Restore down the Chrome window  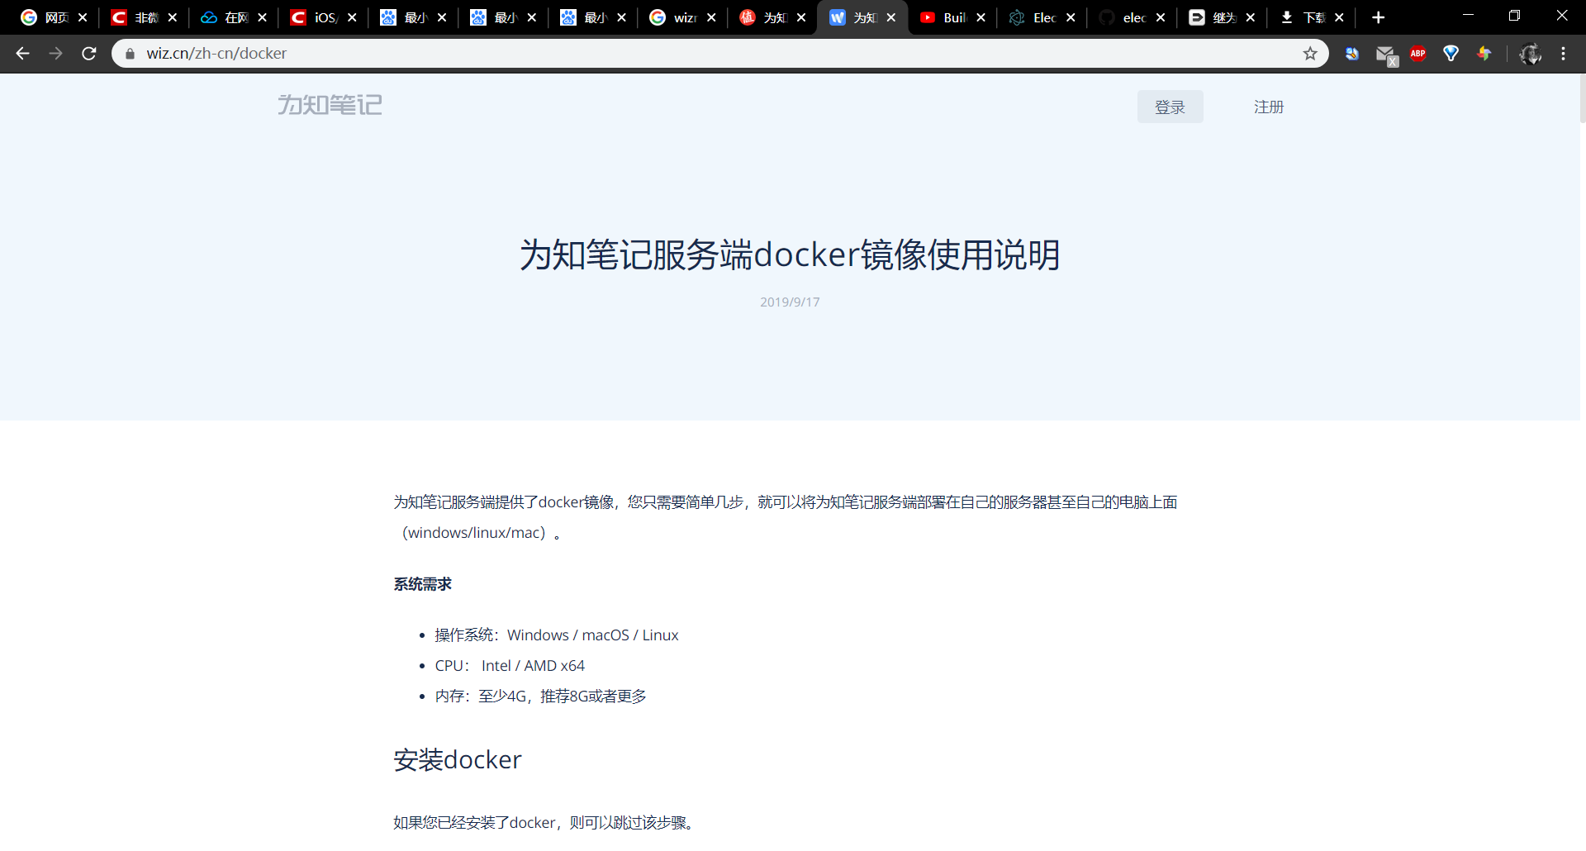click(x=1514, y=16)
